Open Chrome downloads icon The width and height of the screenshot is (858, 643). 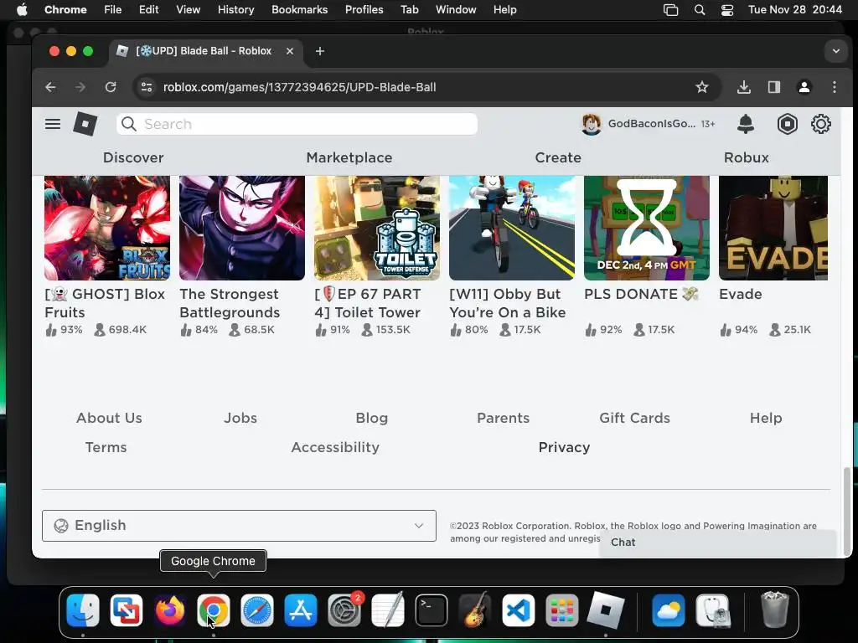[744, 87]
